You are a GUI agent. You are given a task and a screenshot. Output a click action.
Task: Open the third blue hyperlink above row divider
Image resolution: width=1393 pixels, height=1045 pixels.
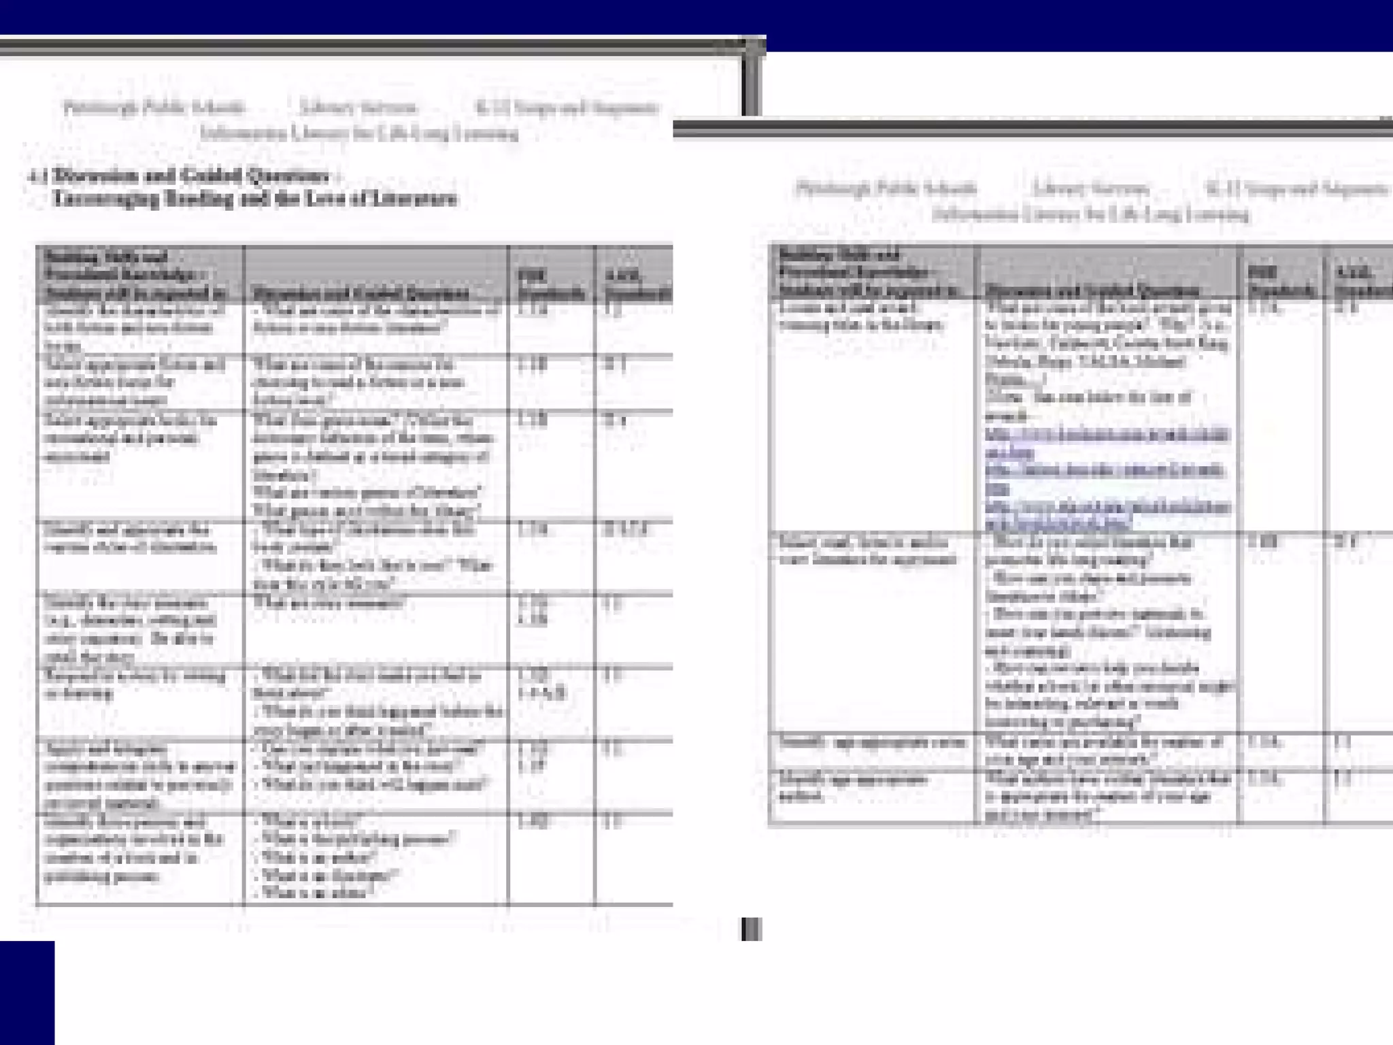pyautogui.click(x=1107, y=507)
